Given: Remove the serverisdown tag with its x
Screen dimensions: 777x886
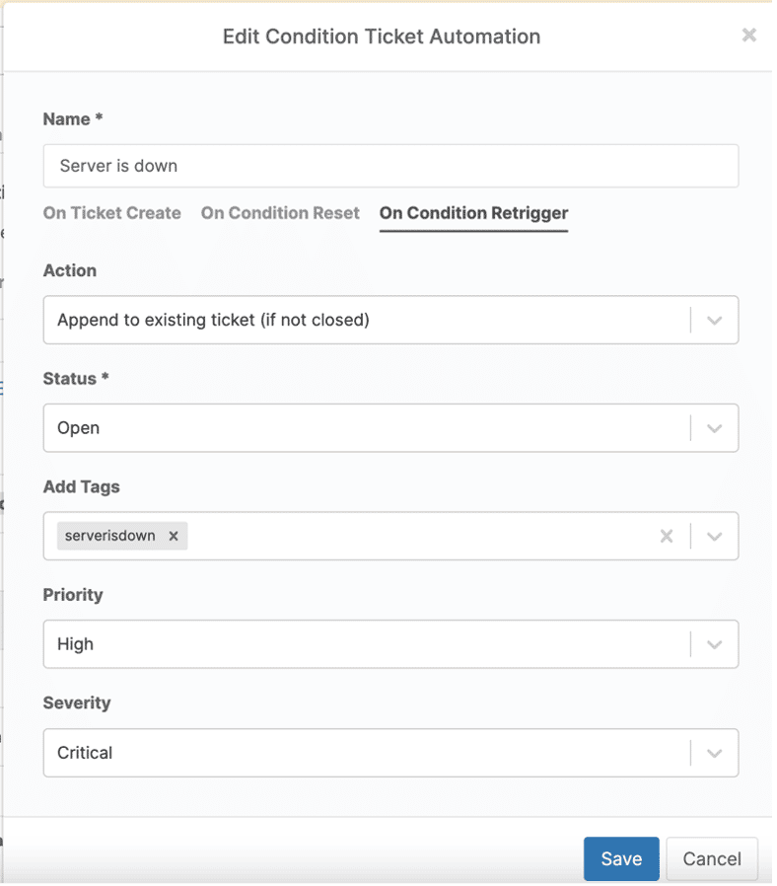Looking at the screenshot, I should tap(174, 536).
